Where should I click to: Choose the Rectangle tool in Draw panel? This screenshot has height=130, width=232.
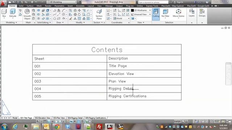[x=59, y=18]
